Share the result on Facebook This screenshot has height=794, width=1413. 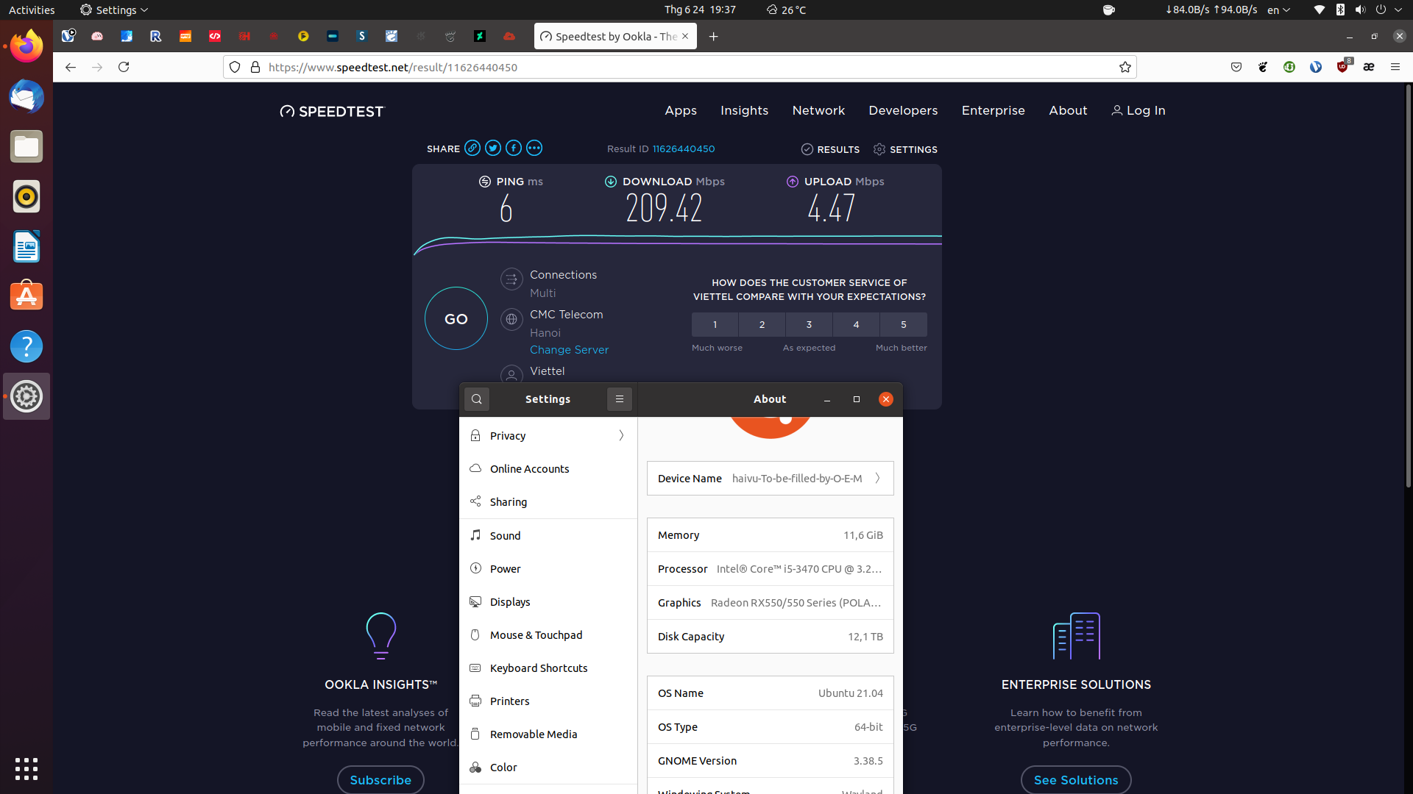(x=514, y=149)
